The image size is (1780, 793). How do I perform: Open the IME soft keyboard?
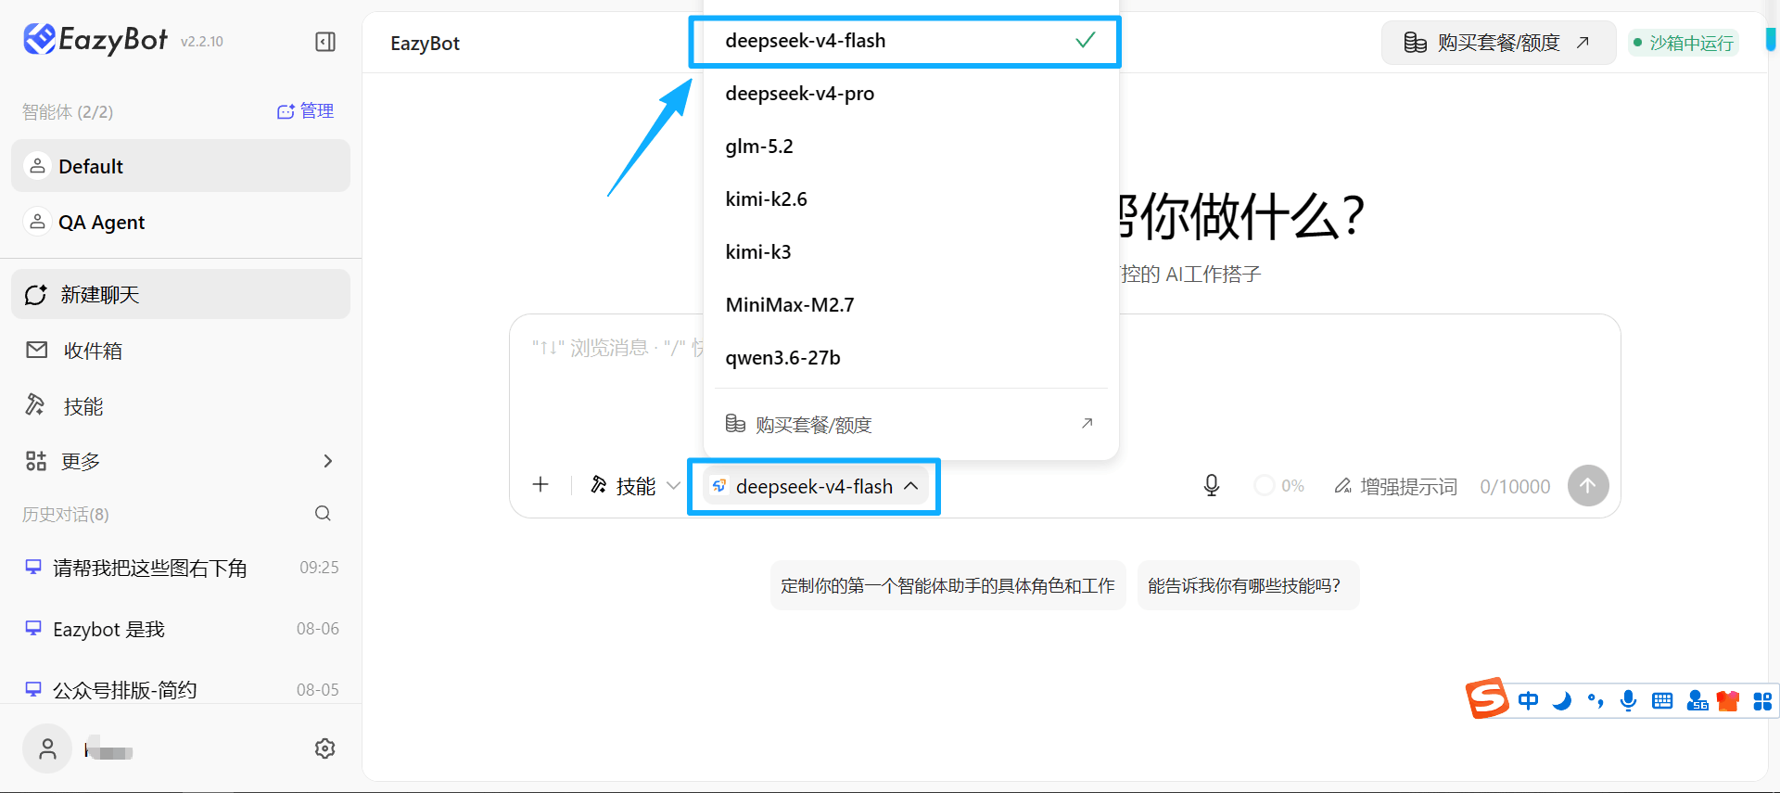tap(1662, 701)
